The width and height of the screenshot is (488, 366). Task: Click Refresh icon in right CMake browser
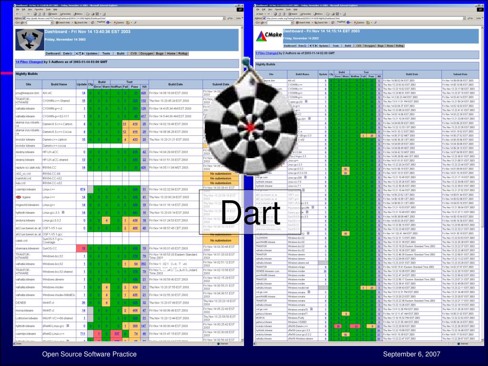(x=279, y=14)
